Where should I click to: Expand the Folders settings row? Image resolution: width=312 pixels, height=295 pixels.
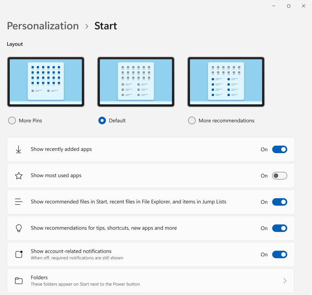pyautogui.click(x=150, y=280)
